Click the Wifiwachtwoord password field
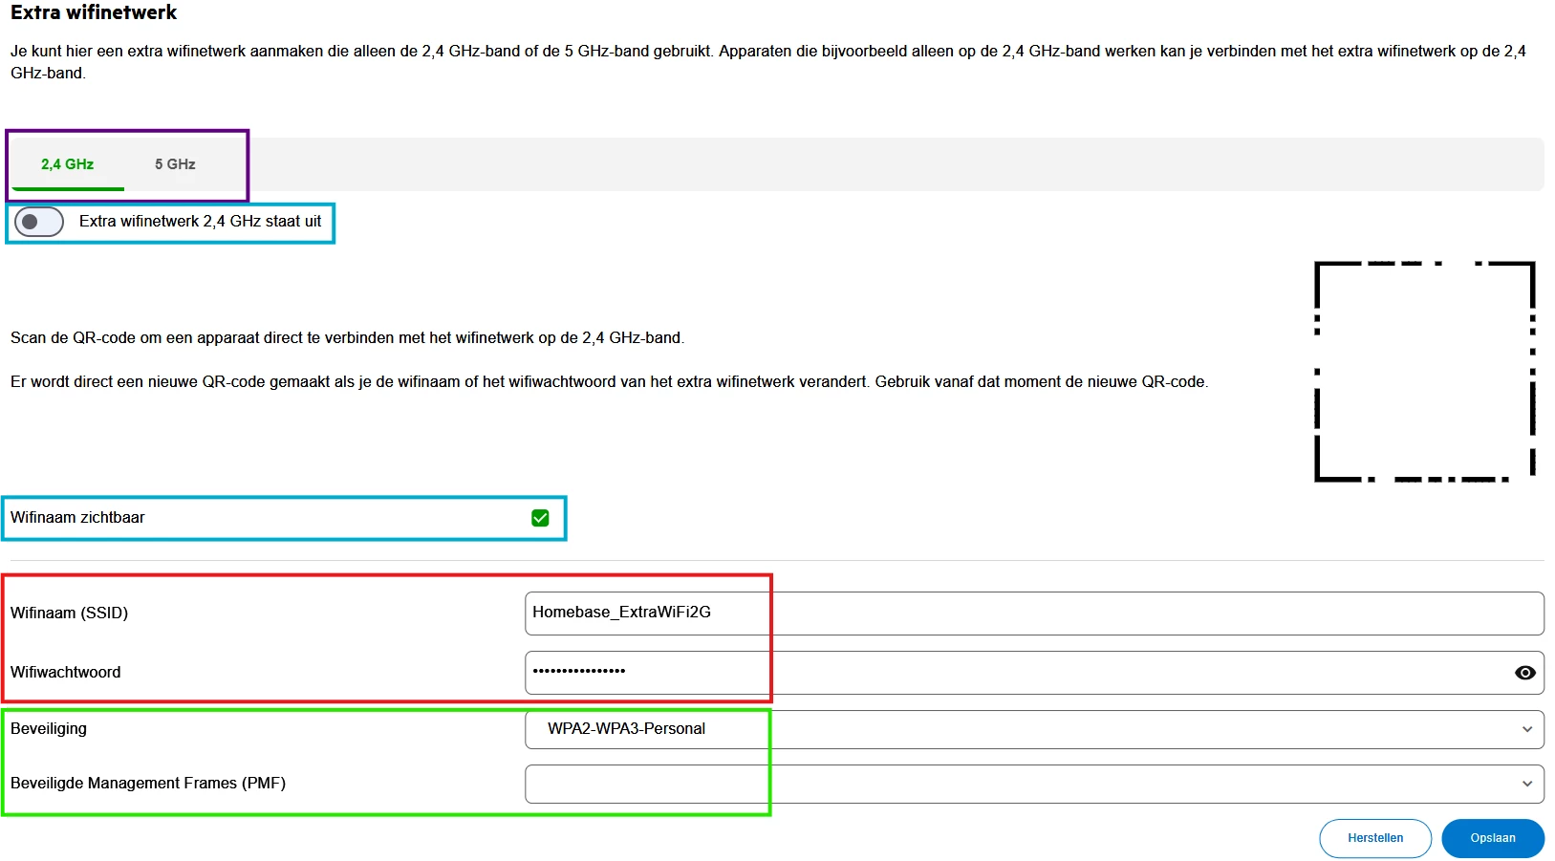 tap(1034, 673)
